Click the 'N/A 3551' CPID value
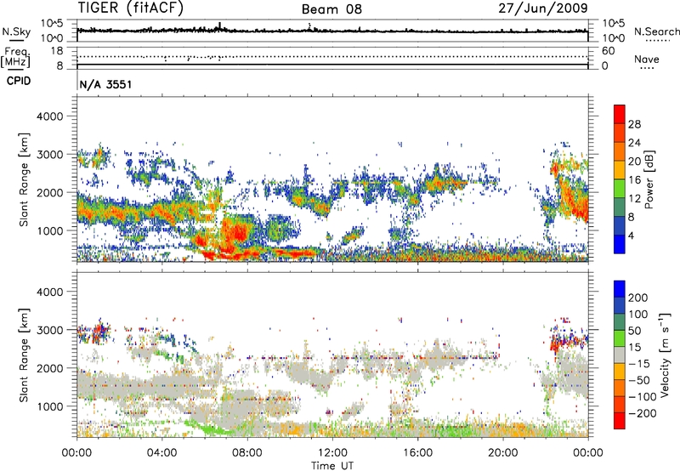This screenshot has height=471, width=680. [105, 84]
